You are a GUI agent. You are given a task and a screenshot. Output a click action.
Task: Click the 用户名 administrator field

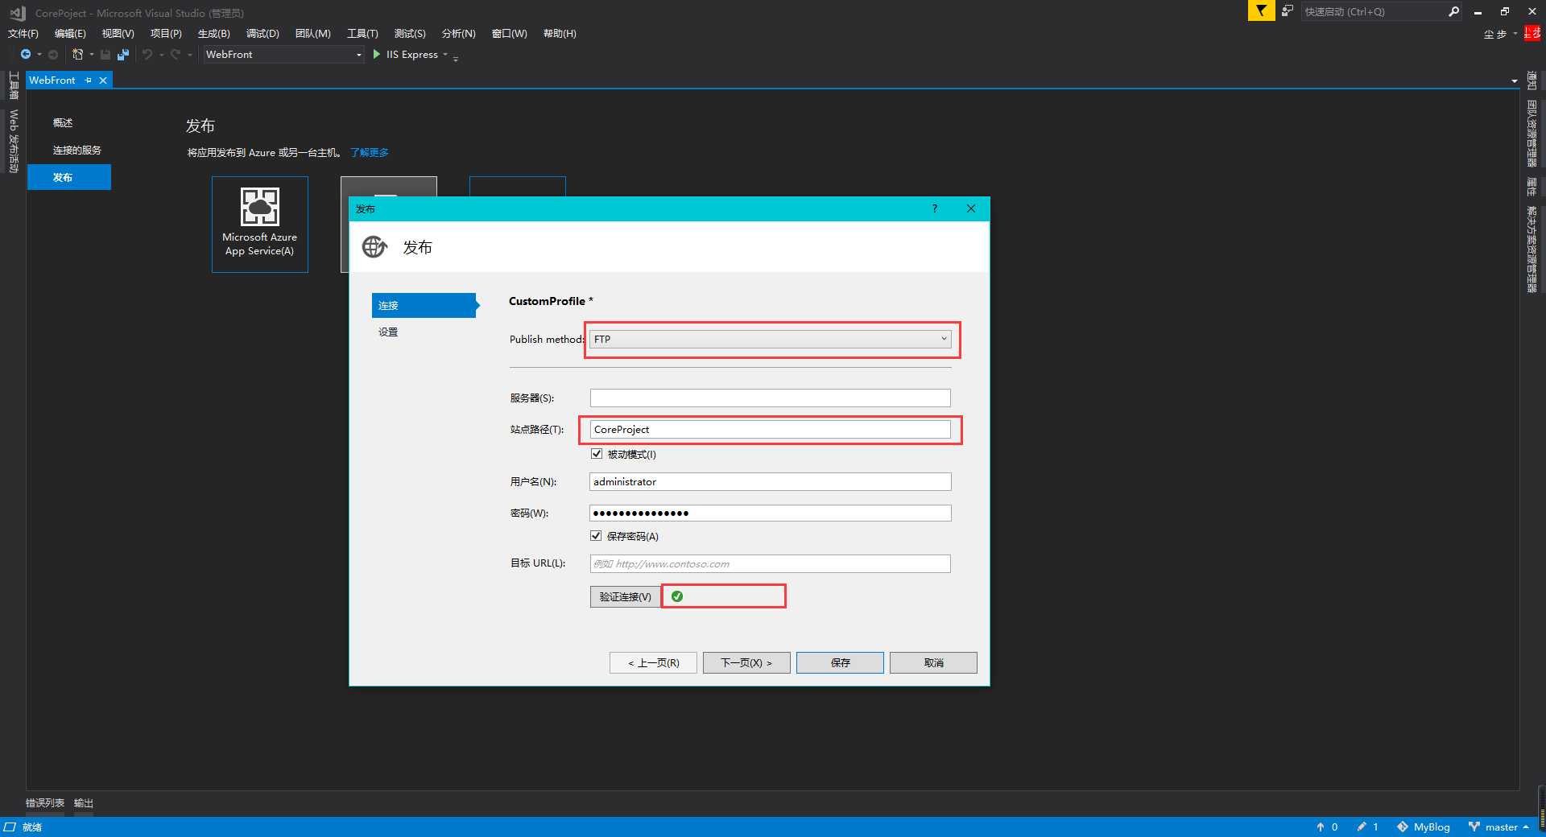click(771, 481)
